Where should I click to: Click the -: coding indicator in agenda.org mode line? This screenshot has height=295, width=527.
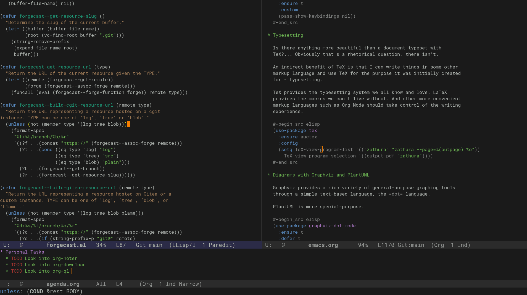pyautogui.click(x=7, y=284)
